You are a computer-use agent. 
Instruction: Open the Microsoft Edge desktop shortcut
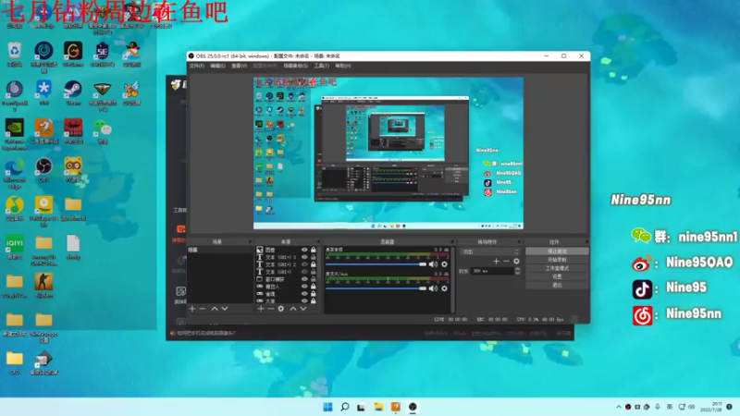[15, 172]
